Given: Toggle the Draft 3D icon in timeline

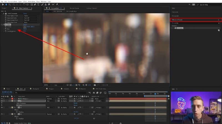Looking at the screenshot, I should 94,93.
